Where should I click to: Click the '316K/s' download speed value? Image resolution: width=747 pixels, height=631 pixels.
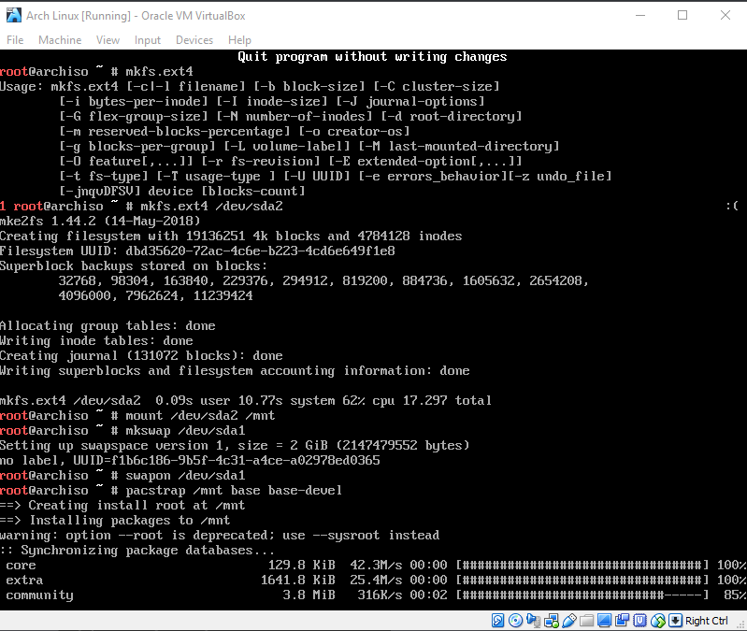point(380,595)
